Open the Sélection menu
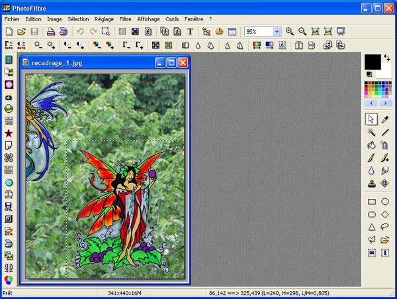The height and width of the screenshot is (299, 397). click(78, 19)
